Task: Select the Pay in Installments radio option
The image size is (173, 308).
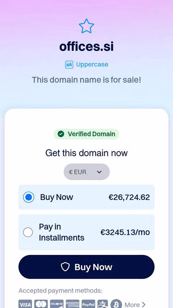Action: click(x=28, y=232)
